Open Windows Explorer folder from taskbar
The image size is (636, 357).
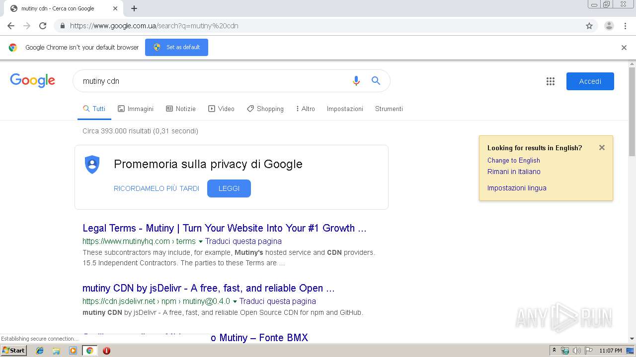coord(56,351)
